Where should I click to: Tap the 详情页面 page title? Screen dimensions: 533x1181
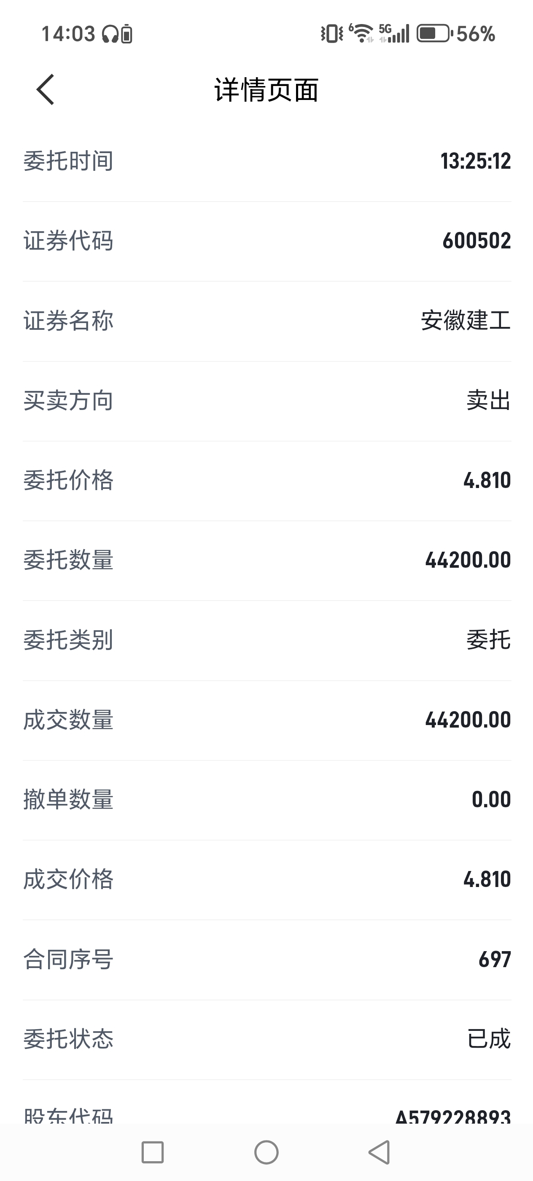point(267,89)
